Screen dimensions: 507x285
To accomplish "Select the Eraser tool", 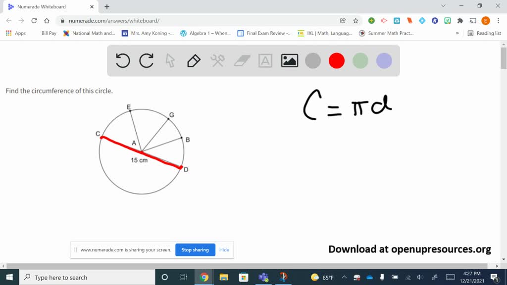I will [241, 60].
